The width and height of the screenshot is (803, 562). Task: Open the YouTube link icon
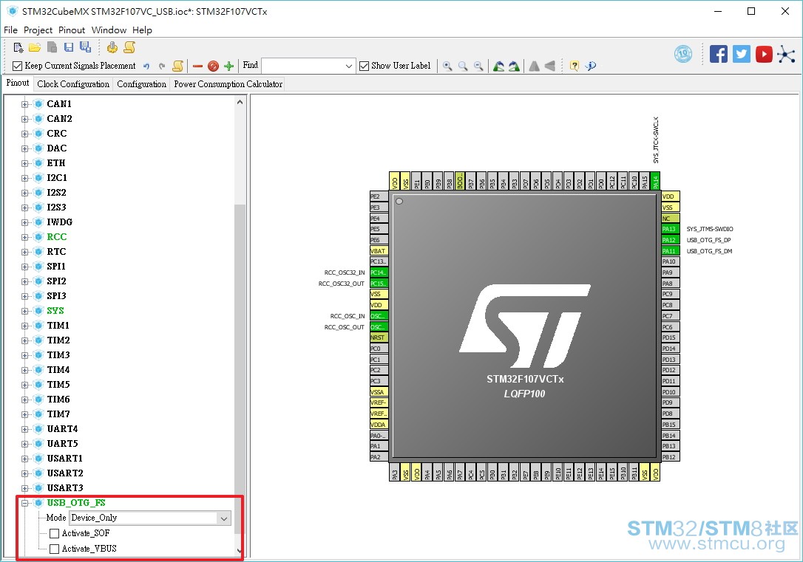point(764,54)
